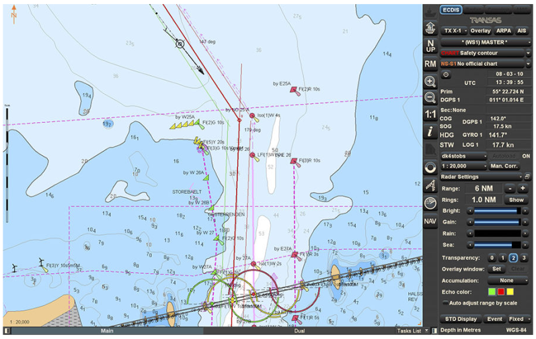Click the ship ahead icon button

430,28
